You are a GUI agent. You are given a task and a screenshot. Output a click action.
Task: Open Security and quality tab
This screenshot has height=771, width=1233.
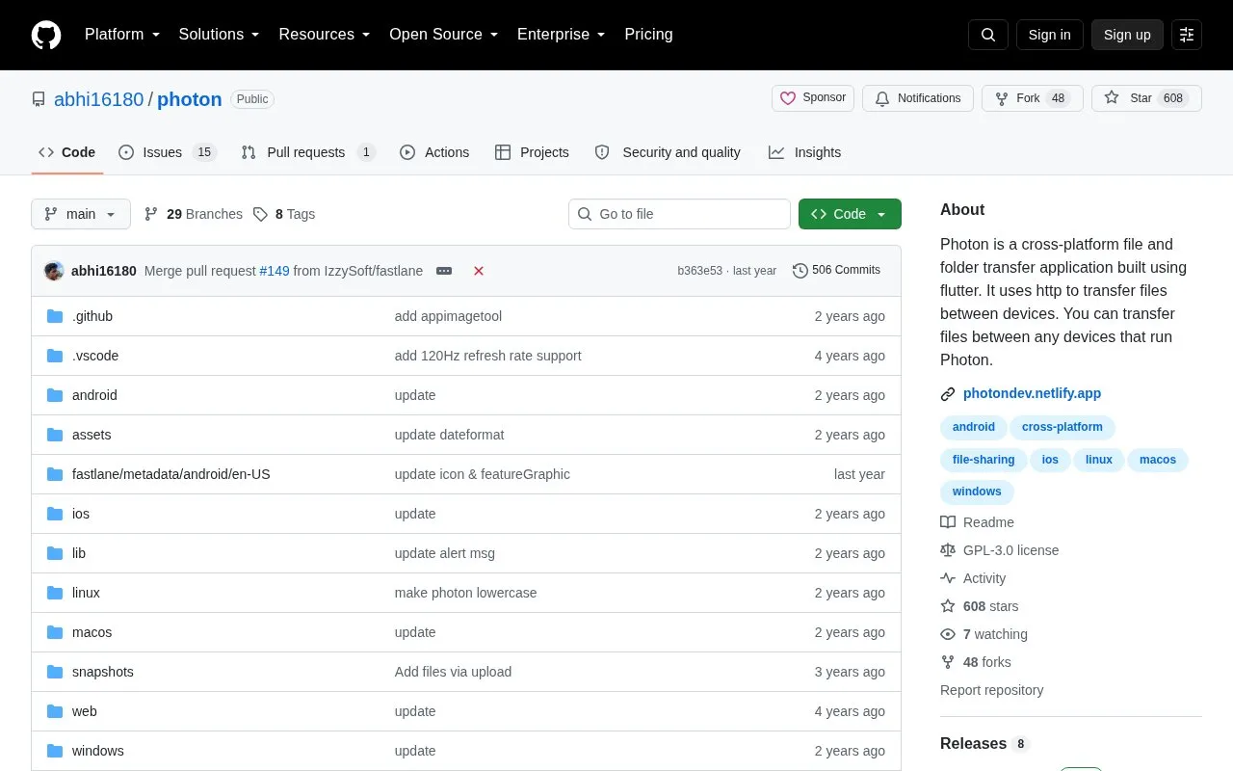coord(669,152)
